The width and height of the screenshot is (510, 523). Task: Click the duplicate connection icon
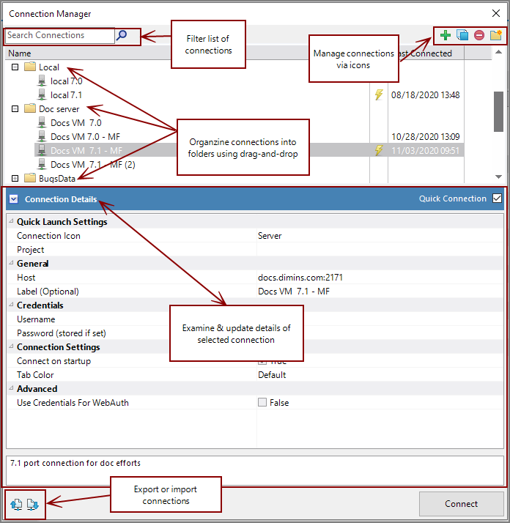(x=462, y=35)
